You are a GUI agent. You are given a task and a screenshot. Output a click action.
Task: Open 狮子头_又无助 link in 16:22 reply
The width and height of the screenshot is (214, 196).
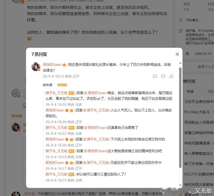click(56, 128)
